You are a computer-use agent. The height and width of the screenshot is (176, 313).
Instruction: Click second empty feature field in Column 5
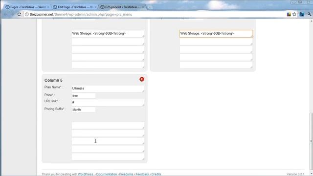108,133
